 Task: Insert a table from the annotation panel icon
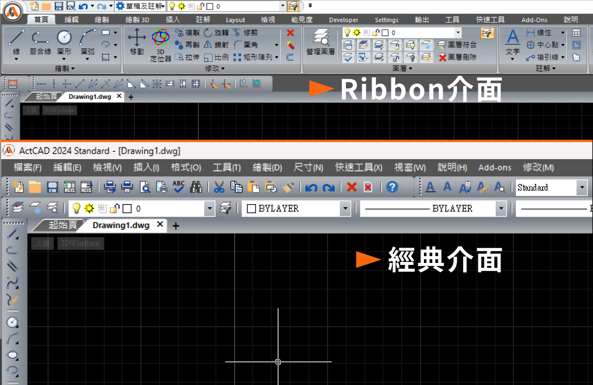576,33
